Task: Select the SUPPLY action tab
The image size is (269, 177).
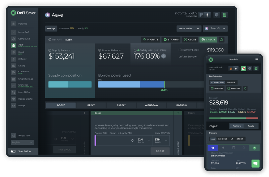Action: (121, 105)
